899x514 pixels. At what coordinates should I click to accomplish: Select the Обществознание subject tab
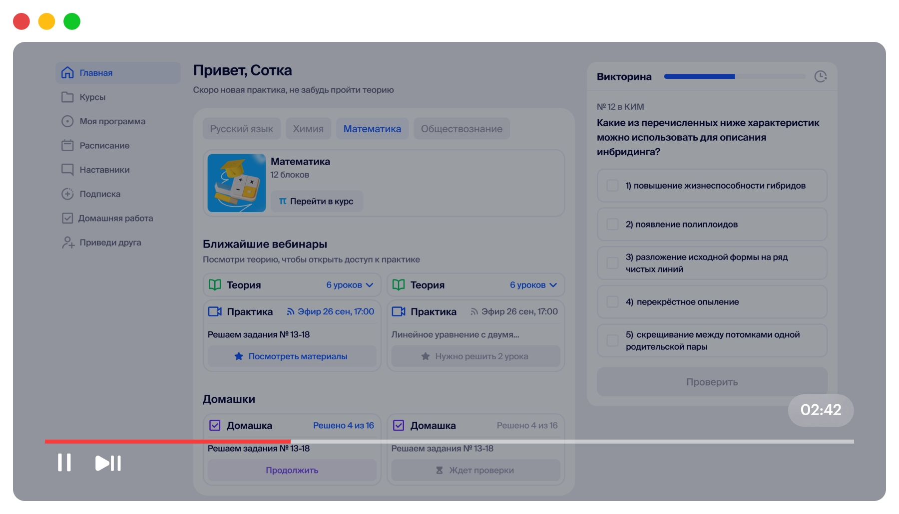point(461,129)
